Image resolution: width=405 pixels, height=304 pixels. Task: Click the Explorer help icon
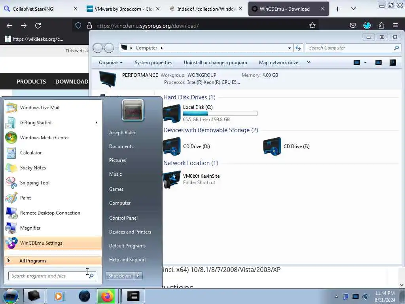coord(393,63)
